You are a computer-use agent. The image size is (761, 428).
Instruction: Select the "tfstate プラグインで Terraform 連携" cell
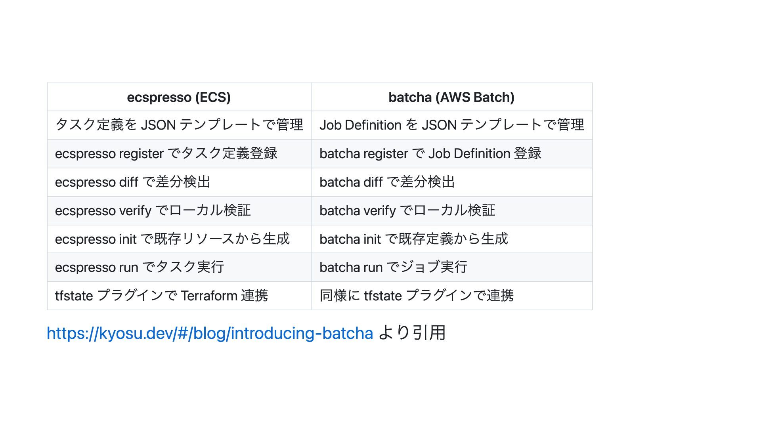pos(161,296)
